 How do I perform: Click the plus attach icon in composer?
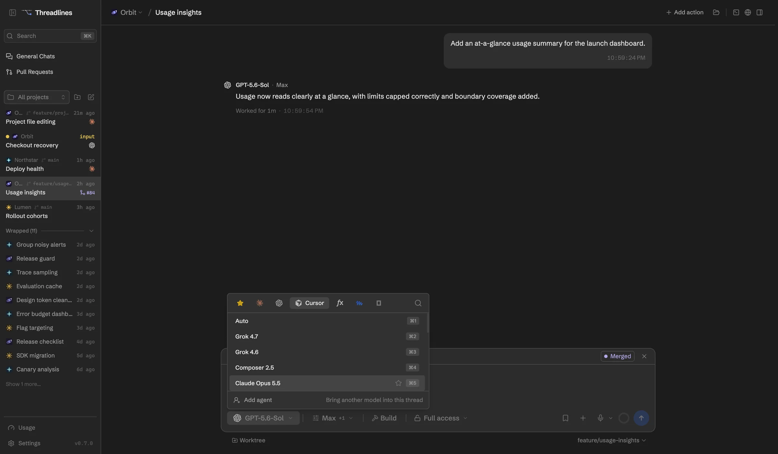[x=583, y=418]
